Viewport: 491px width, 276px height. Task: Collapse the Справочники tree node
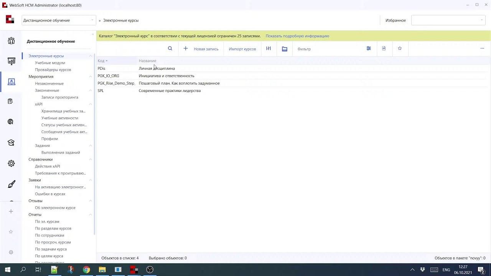[x=91, y=159]
